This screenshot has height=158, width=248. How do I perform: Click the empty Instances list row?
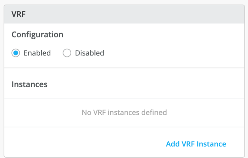tap(124, 112)
